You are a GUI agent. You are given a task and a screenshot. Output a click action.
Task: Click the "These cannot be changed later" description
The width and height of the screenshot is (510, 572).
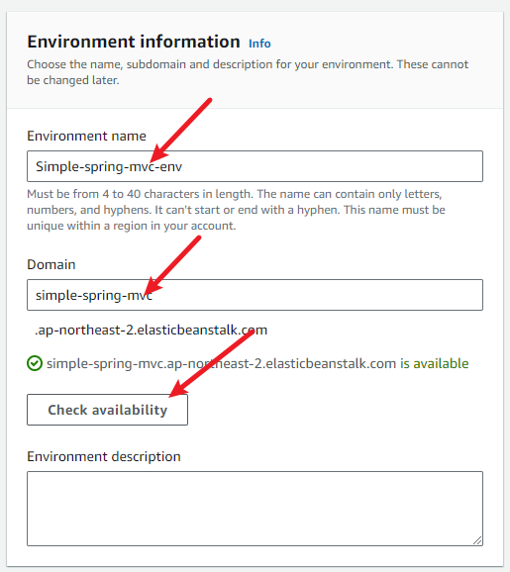pyautogui.click(x=248, y=72)
